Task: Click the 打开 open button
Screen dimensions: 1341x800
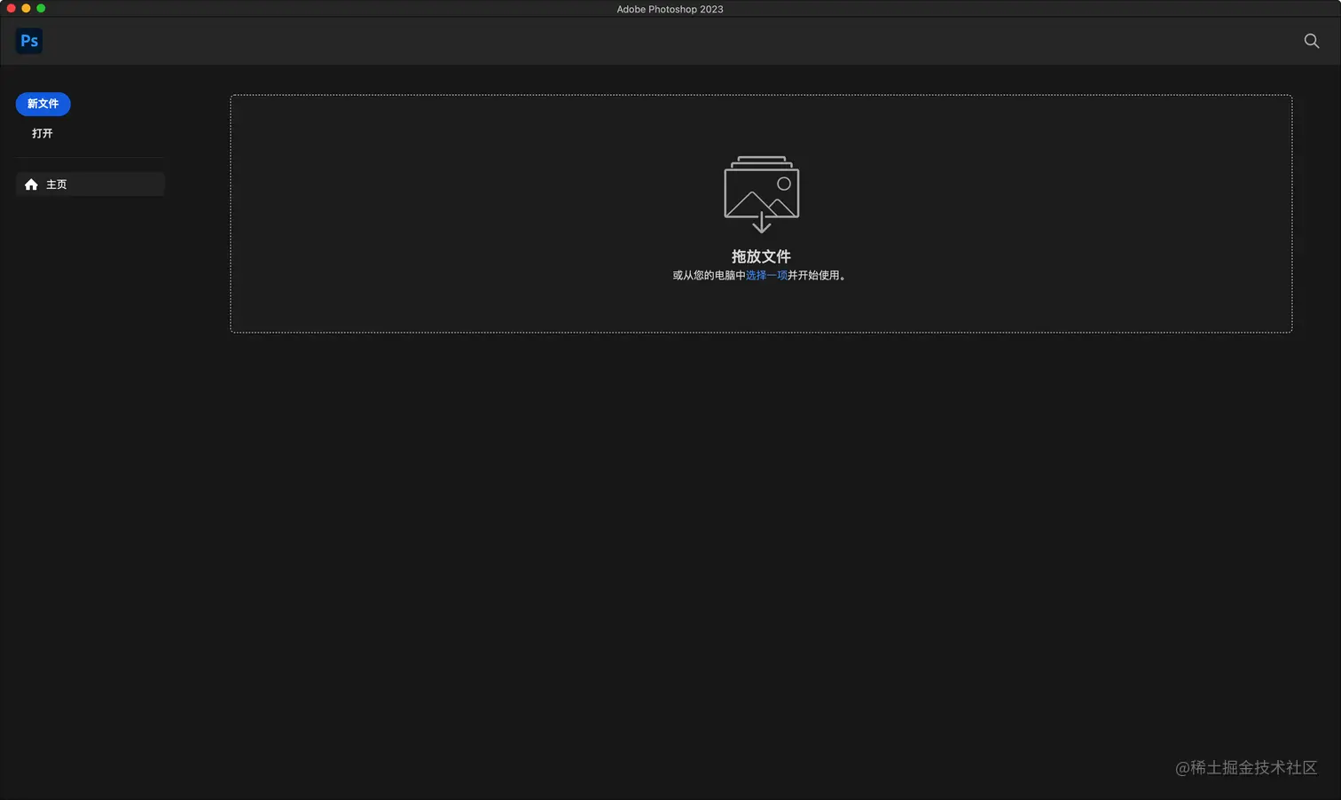Action: pos(43,133)
